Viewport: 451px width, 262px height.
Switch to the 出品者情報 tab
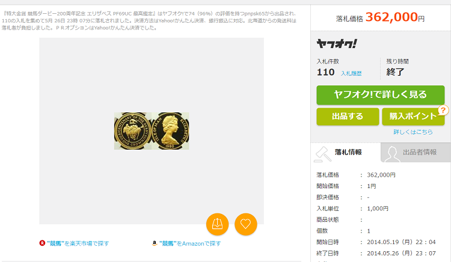tap(416, 152)
